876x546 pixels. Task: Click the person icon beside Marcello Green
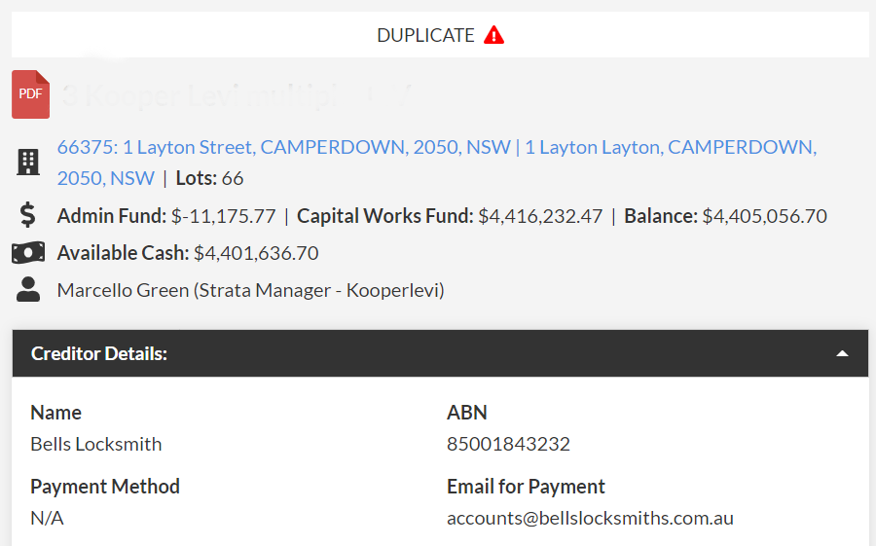29,289
